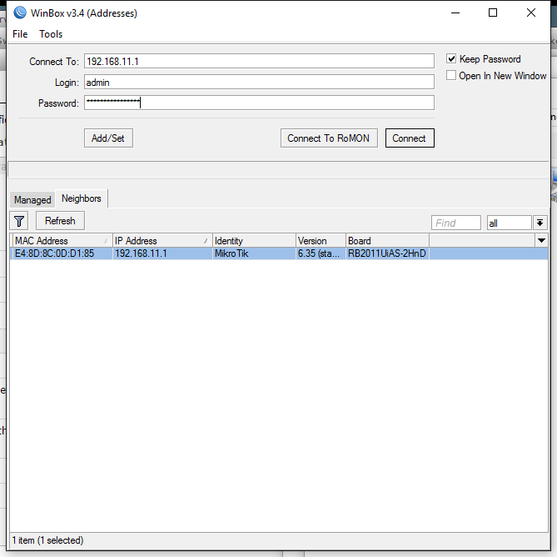Click the 'all' combo box field
Viewport: 557px width, 557px height.
[509, 223]
